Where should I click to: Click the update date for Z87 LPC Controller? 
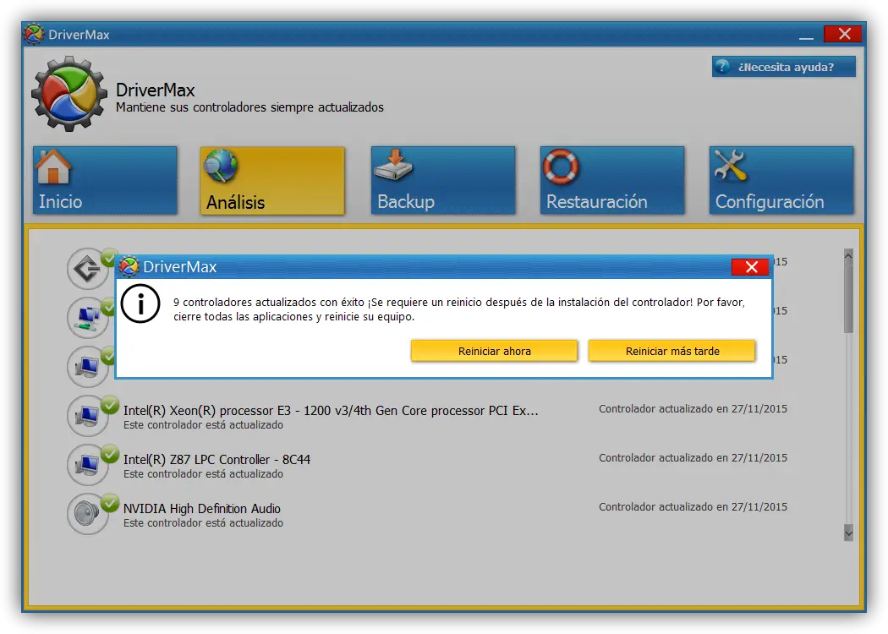pos(693,458)
